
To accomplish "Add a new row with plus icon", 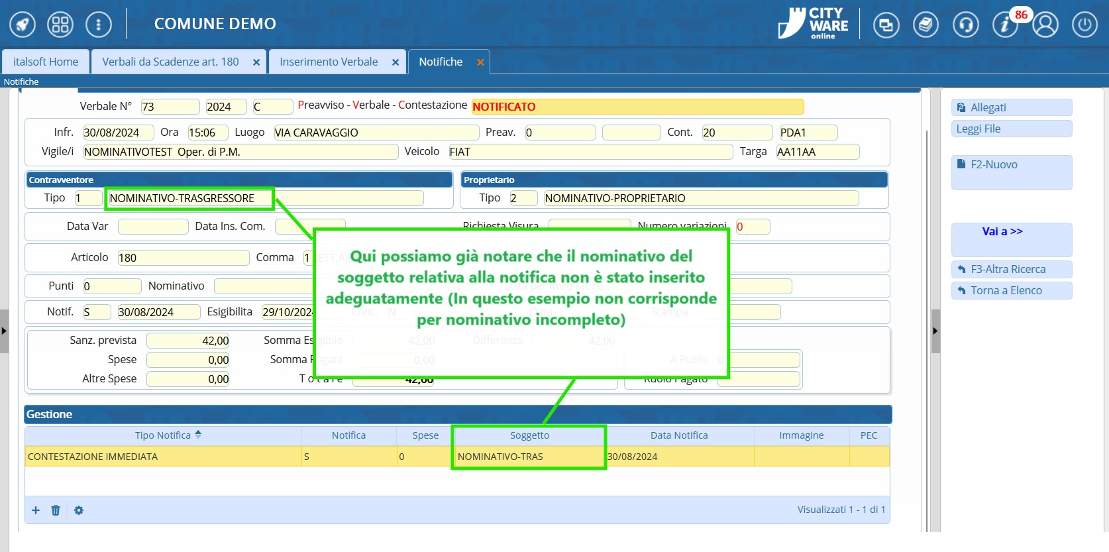I will tap(36, 510).
